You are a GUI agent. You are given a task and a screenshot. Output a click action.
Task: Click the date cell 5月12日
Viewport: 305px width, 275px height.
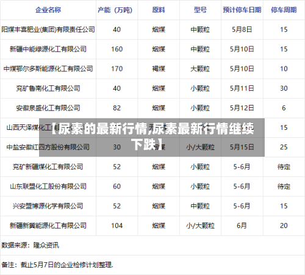point(242,108)
